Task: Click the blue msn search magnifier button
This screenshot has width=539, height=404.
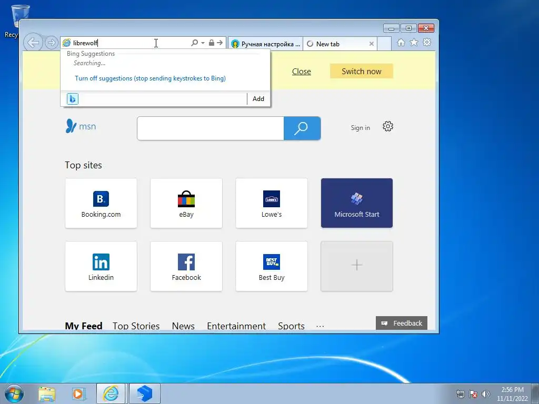Action: [302, 128]
